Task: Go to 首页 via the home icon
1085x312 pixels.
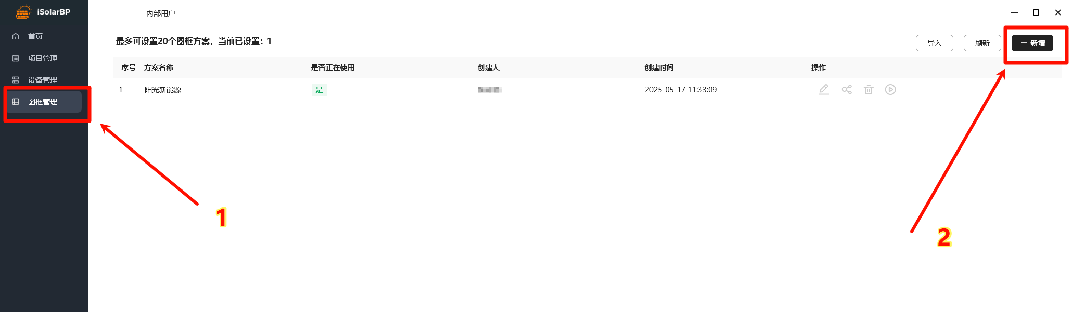Action: 16,36
